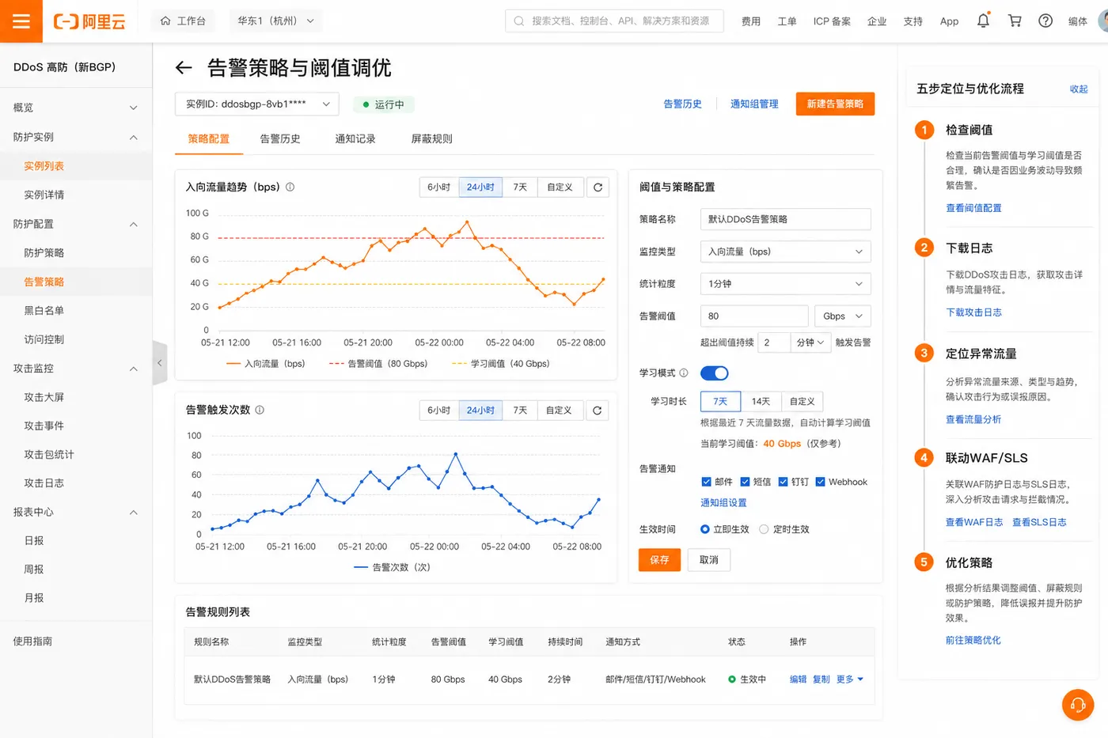Click the 告警阈值 input field
The height and width of the screenshot is (738, 1108).
click(x=753, y=316)
